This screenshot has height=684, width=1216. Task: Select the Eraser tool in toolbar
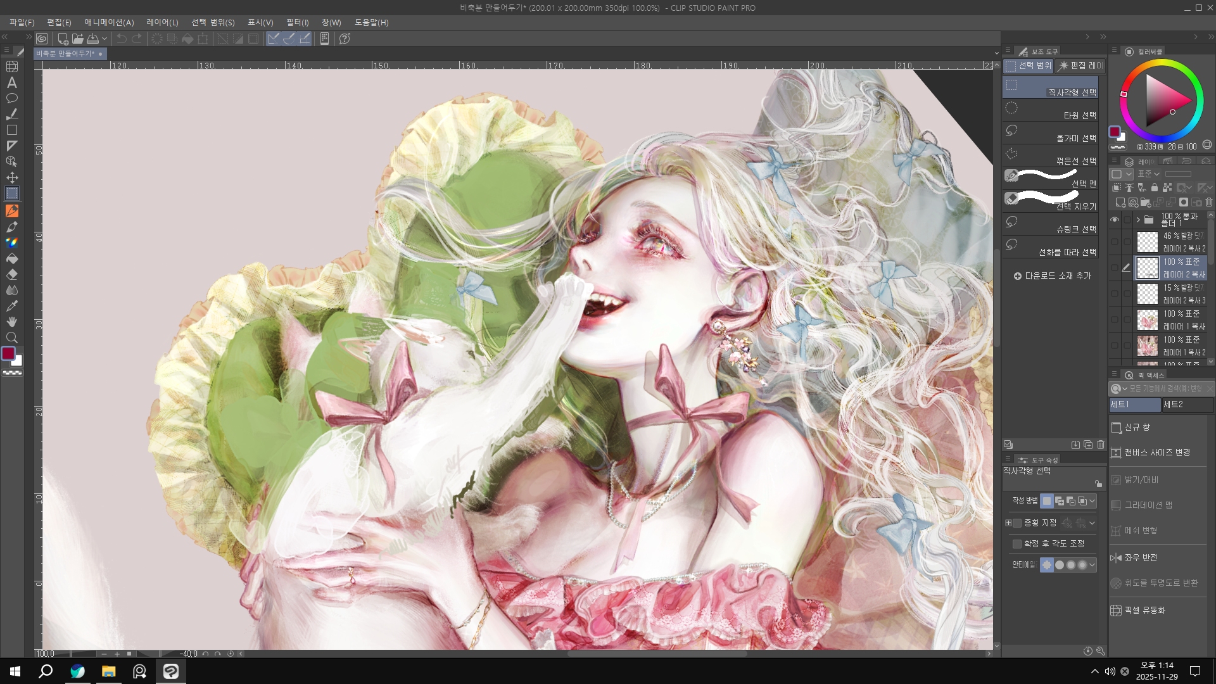click(12, 274)
